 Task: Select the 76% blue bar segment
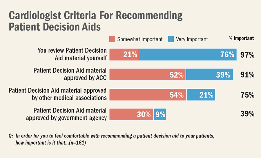[x=188, y=54]
